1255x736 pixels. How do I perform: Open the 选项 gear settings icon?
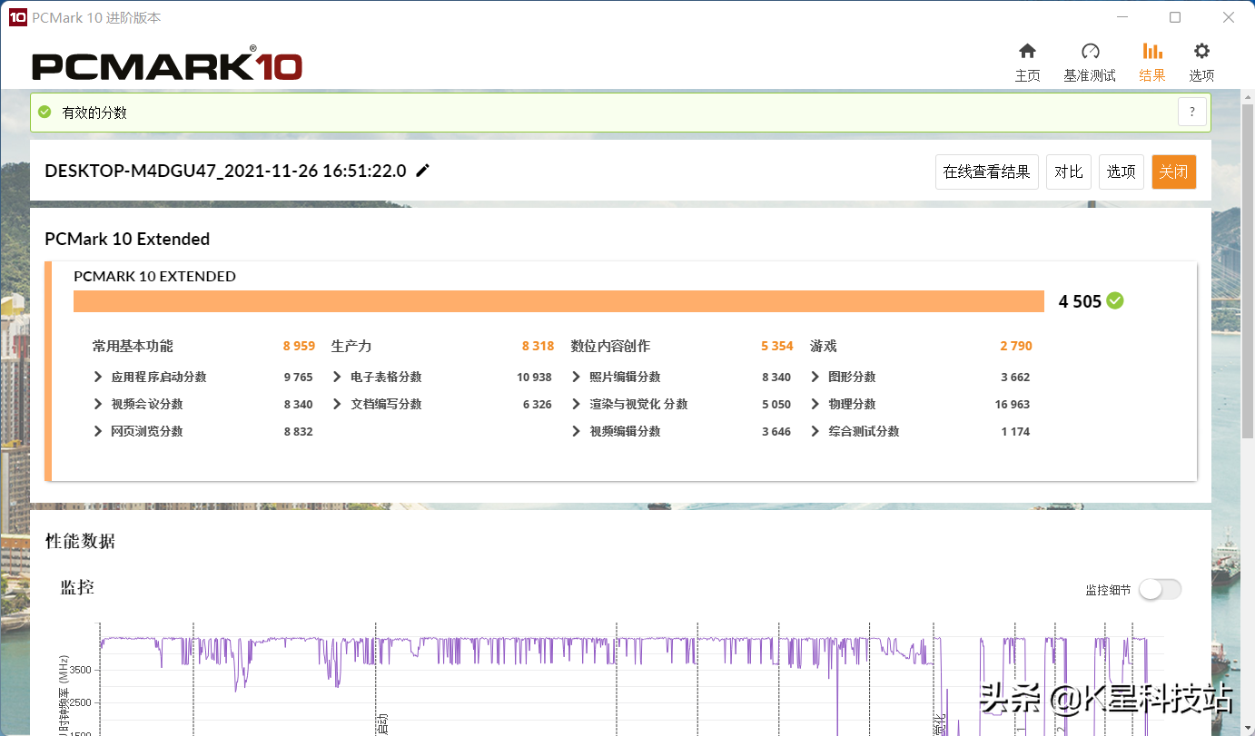pyautogui.click(x=1201, y=52)
